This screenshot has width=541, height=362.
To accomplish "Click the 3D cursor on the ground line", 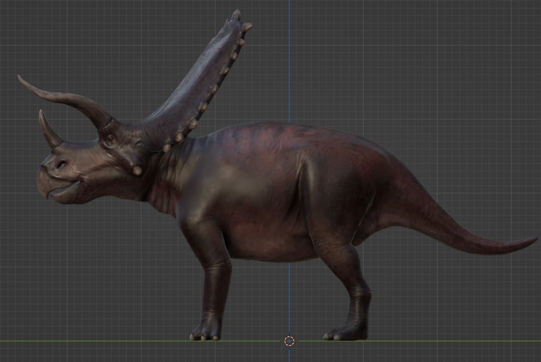I will [290, 341].
